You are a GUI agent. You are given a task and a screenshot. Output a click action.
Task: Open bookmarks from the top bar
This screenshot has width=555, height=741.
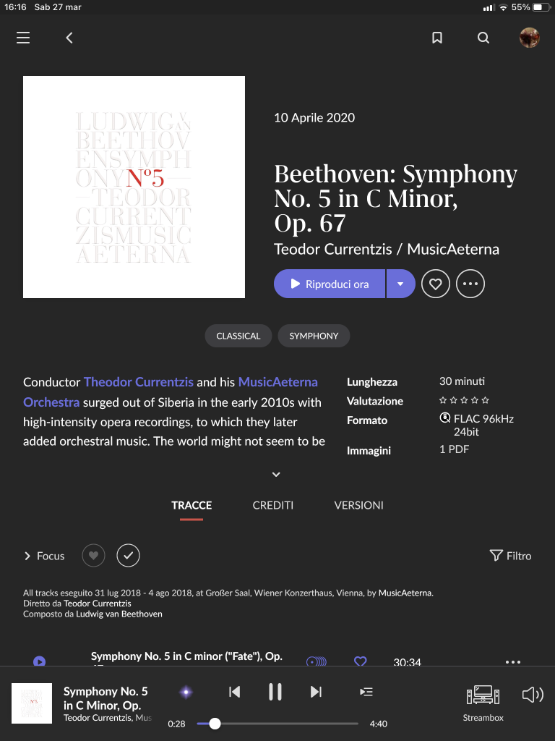coord(437,38)
